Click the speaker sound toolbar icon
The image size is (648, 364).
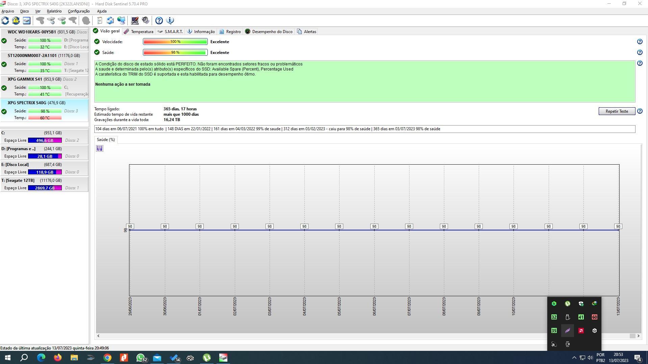(146, 21)
